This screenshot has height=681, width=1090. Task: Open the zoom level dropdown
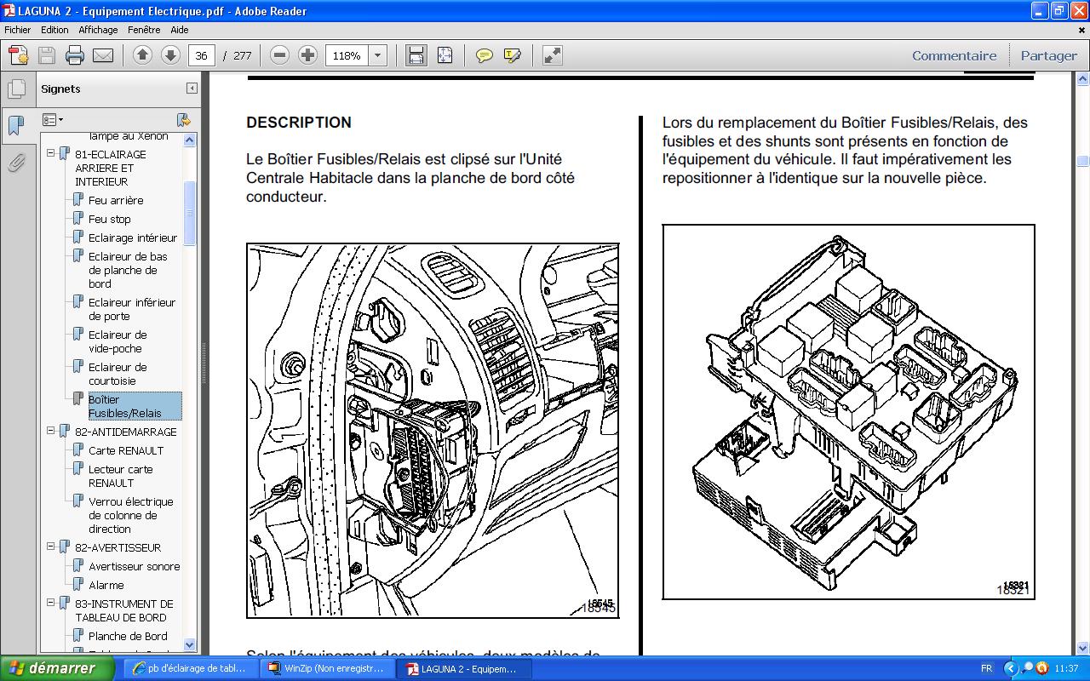tap(378, 55)
